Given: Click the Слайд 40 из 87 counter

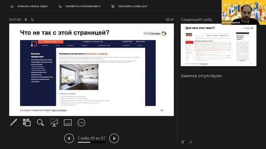Looking at the screenshot, I should [x=91, y=138].
